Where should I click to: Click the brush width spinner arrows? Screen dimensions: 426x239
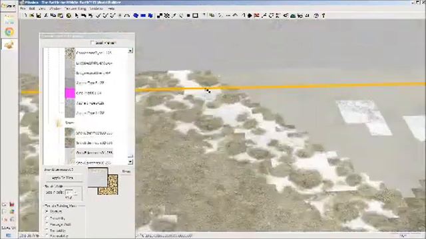tap(76, 193)
